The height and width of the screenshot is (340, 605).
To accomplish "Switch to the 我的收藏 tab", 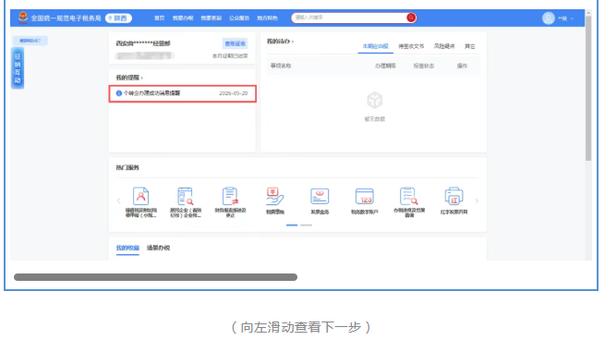I will [127, 249].
